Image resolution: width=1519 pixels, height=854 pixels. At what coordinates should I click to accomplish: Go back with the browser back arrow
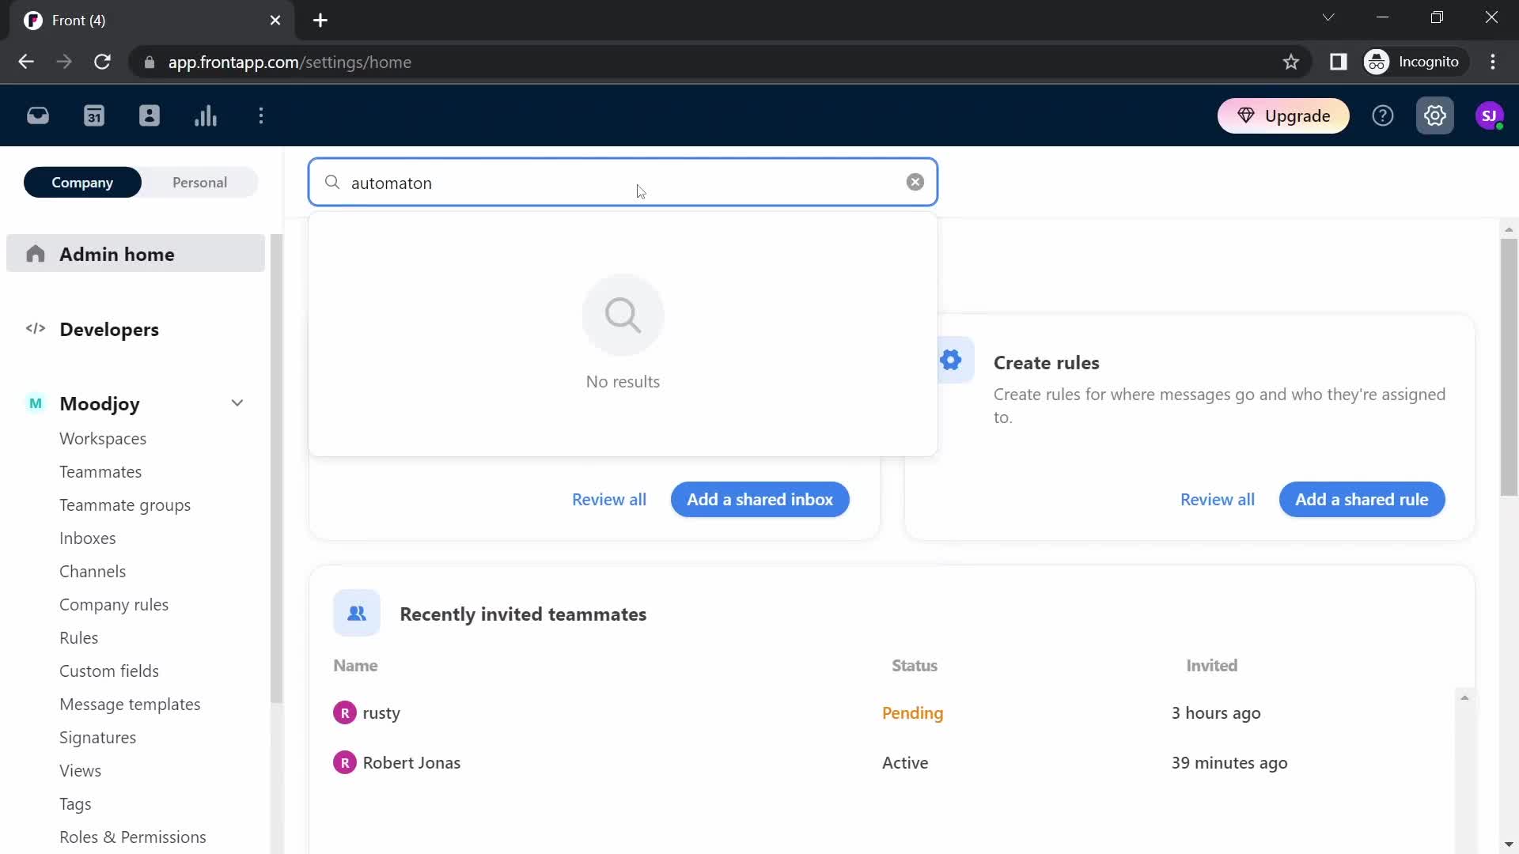point(26,62)
